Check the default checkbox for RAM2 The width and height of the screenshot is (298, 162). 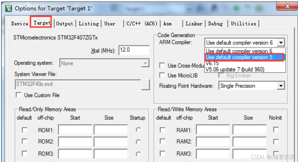(163, 141)
